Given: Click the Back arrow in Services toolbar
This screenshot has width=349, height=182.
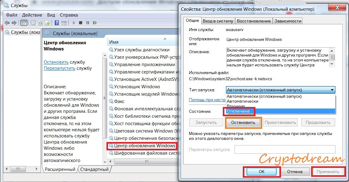Looking at the screenshot, I should pos(7,23).
